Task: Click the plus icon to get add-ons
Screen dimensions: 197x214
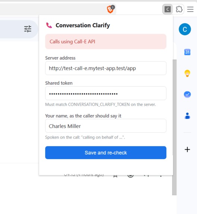Action: [187, 149]
